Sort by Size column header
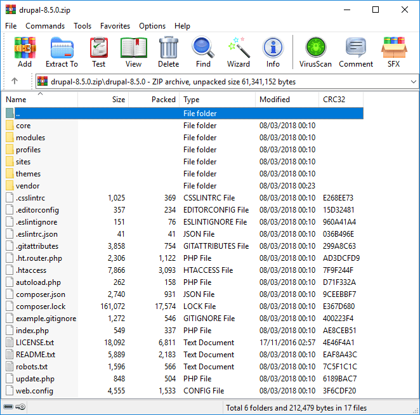Viewport: 420px width, 415px height. 103,100
